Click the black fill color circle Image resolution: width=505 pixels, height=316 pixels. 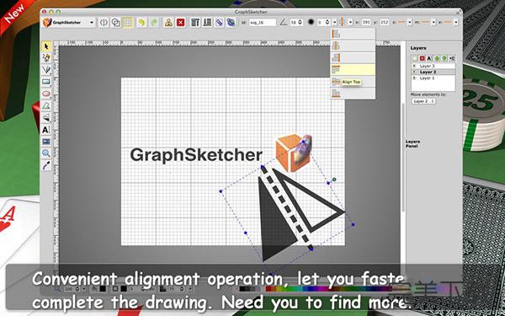(311, 22)
